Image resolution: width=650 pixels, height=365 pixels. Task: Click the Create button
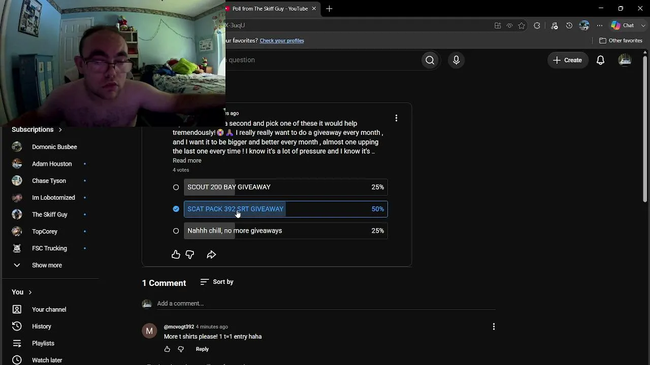(x=568, y=60)
